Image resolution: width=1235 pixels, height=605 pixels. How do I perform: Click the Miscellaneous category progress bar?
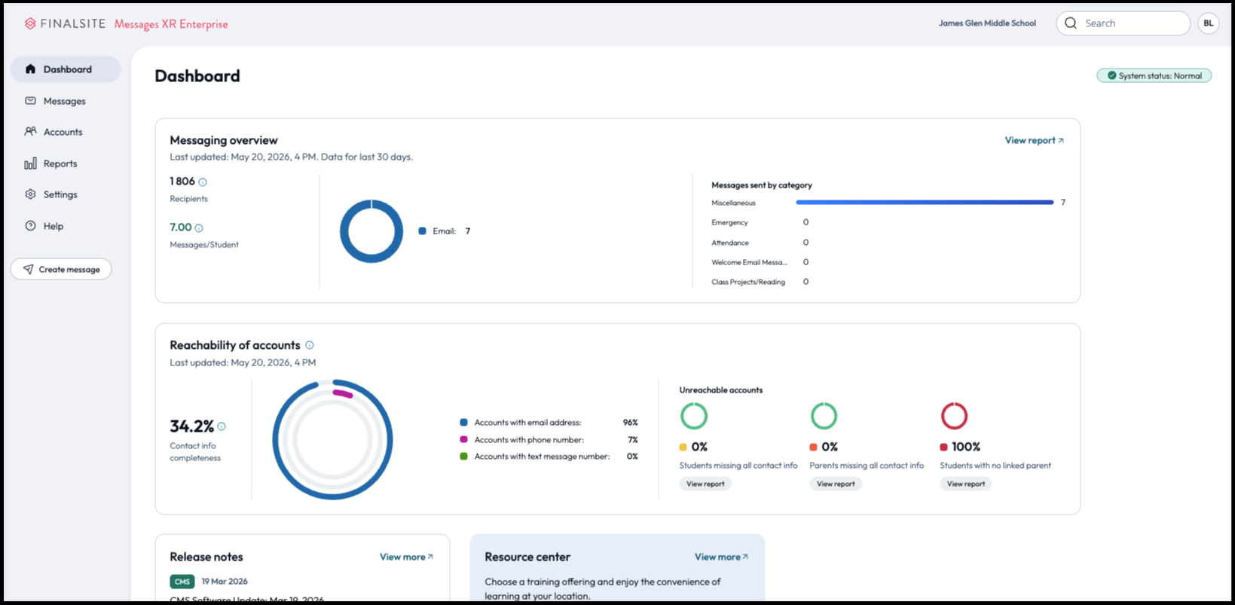click(925, 203)
